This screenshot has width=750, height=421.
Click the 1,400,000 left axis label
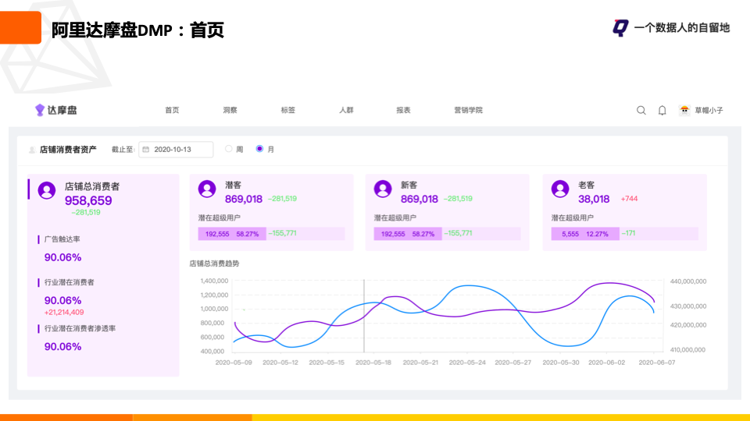point(214,281)
